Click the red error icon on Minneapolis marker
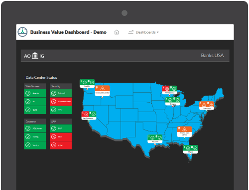Screen dimensions: 249x190 point(166,89)
